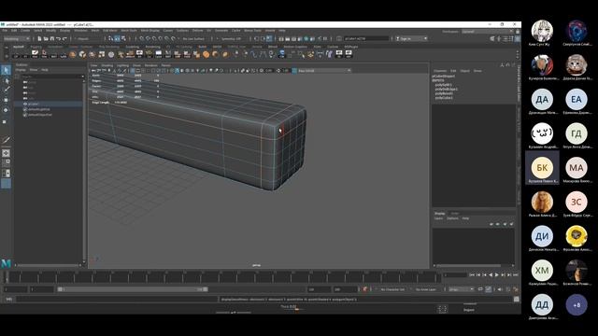Viewport: 598px width, 336px height.
Task: Open the No Character Set dropdown
Action: pyautogui.click(x=392, y=289)
